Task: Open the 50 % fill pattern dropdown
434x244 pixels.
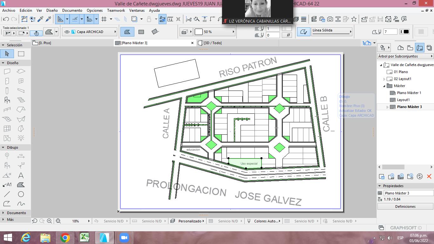Action: coord(214,32)
